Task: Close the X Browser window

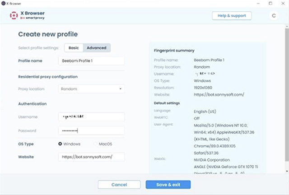Action: (283, 4)
